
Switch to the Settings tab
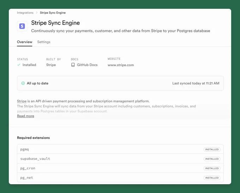click(x=44, y=42)
